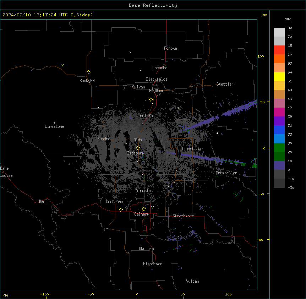The height and width of the screenshot is (299, 306).
Task: Click the Didsbury label
Action: pyautogui.click(x=136, y=153)
